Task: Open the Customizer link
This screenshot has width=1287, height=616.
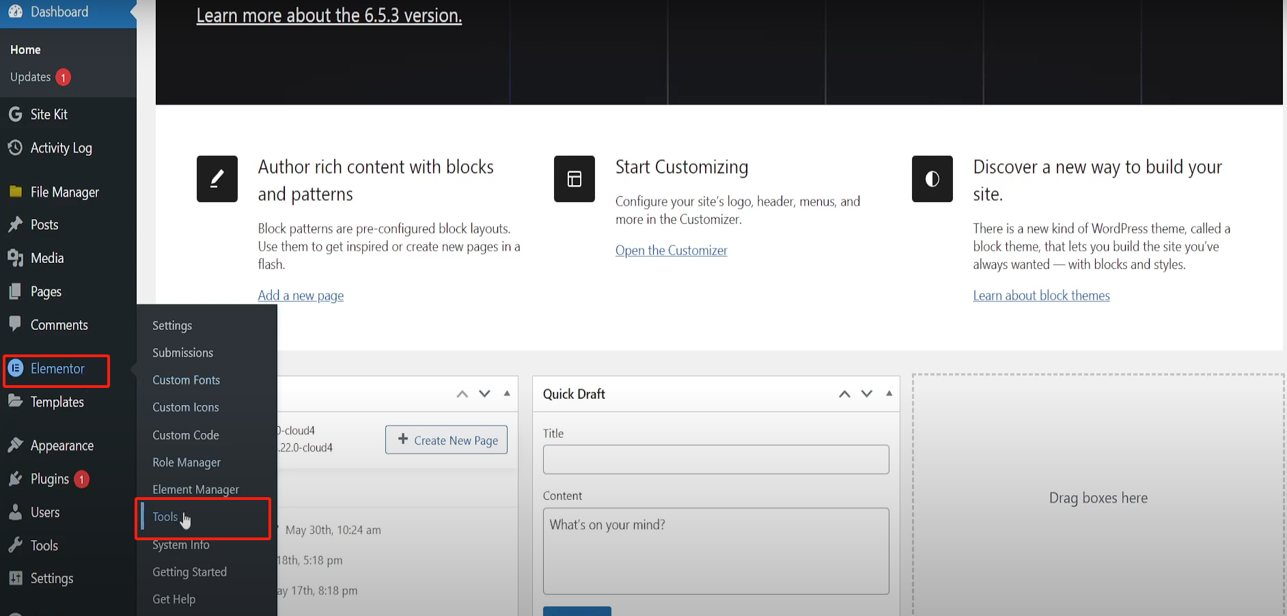Action: pos(671,251)
